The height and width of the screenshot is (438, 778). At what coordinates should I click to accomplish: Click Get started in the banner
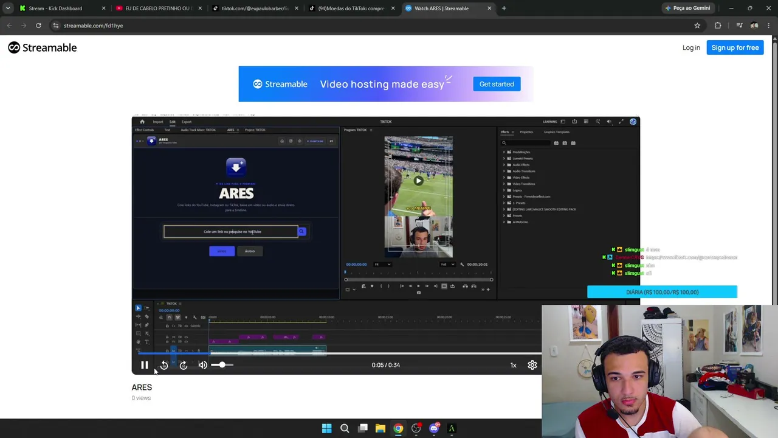[497, 84]
